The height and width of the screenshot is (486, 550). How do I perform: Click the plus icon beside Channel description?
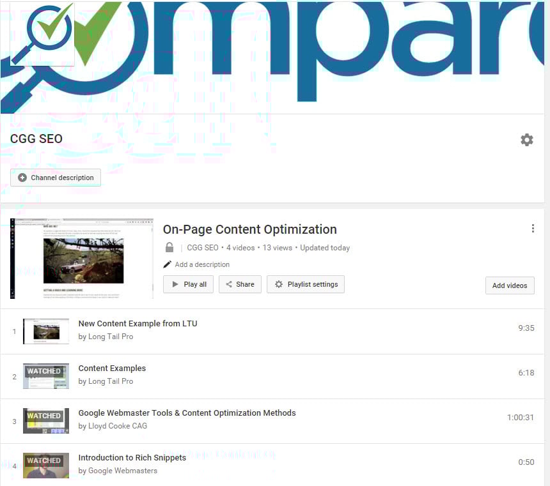[x=22, y=178]
